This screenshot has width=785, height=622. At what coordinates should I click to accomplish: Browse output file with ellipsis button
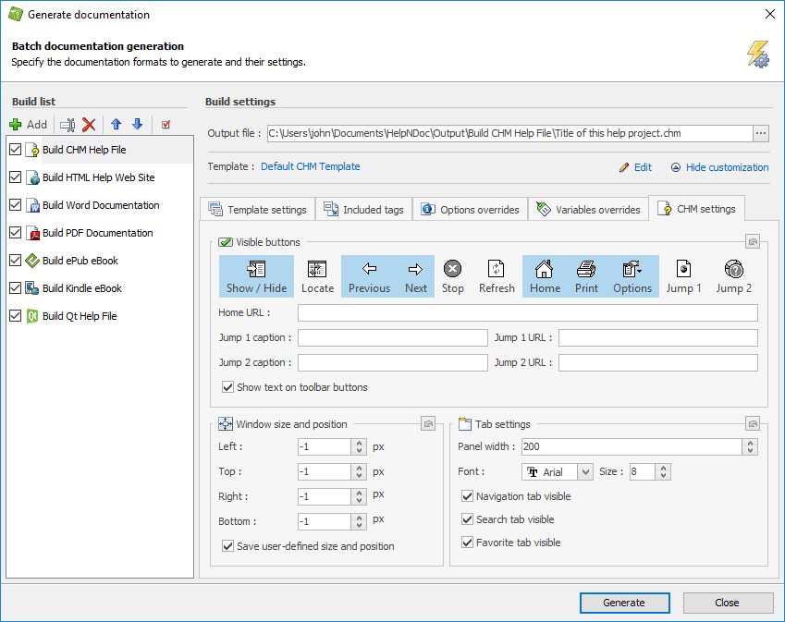click(x=761, y=133)
